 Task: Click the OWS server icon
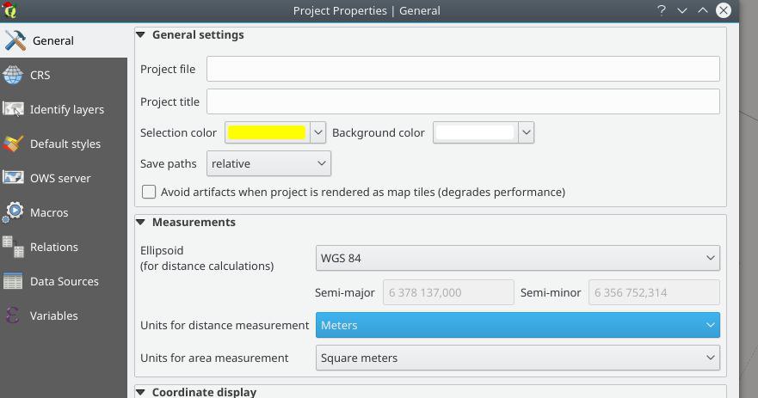(x=13, y=178)
